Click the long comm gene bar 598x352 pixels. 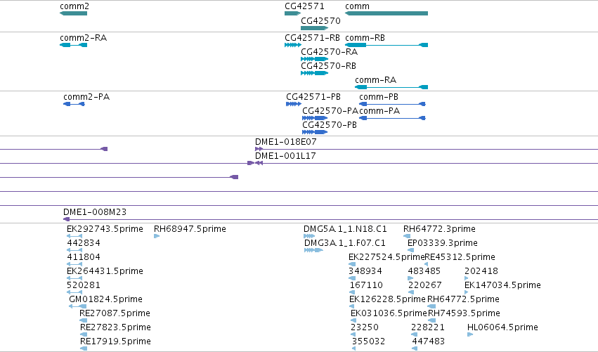386,13
